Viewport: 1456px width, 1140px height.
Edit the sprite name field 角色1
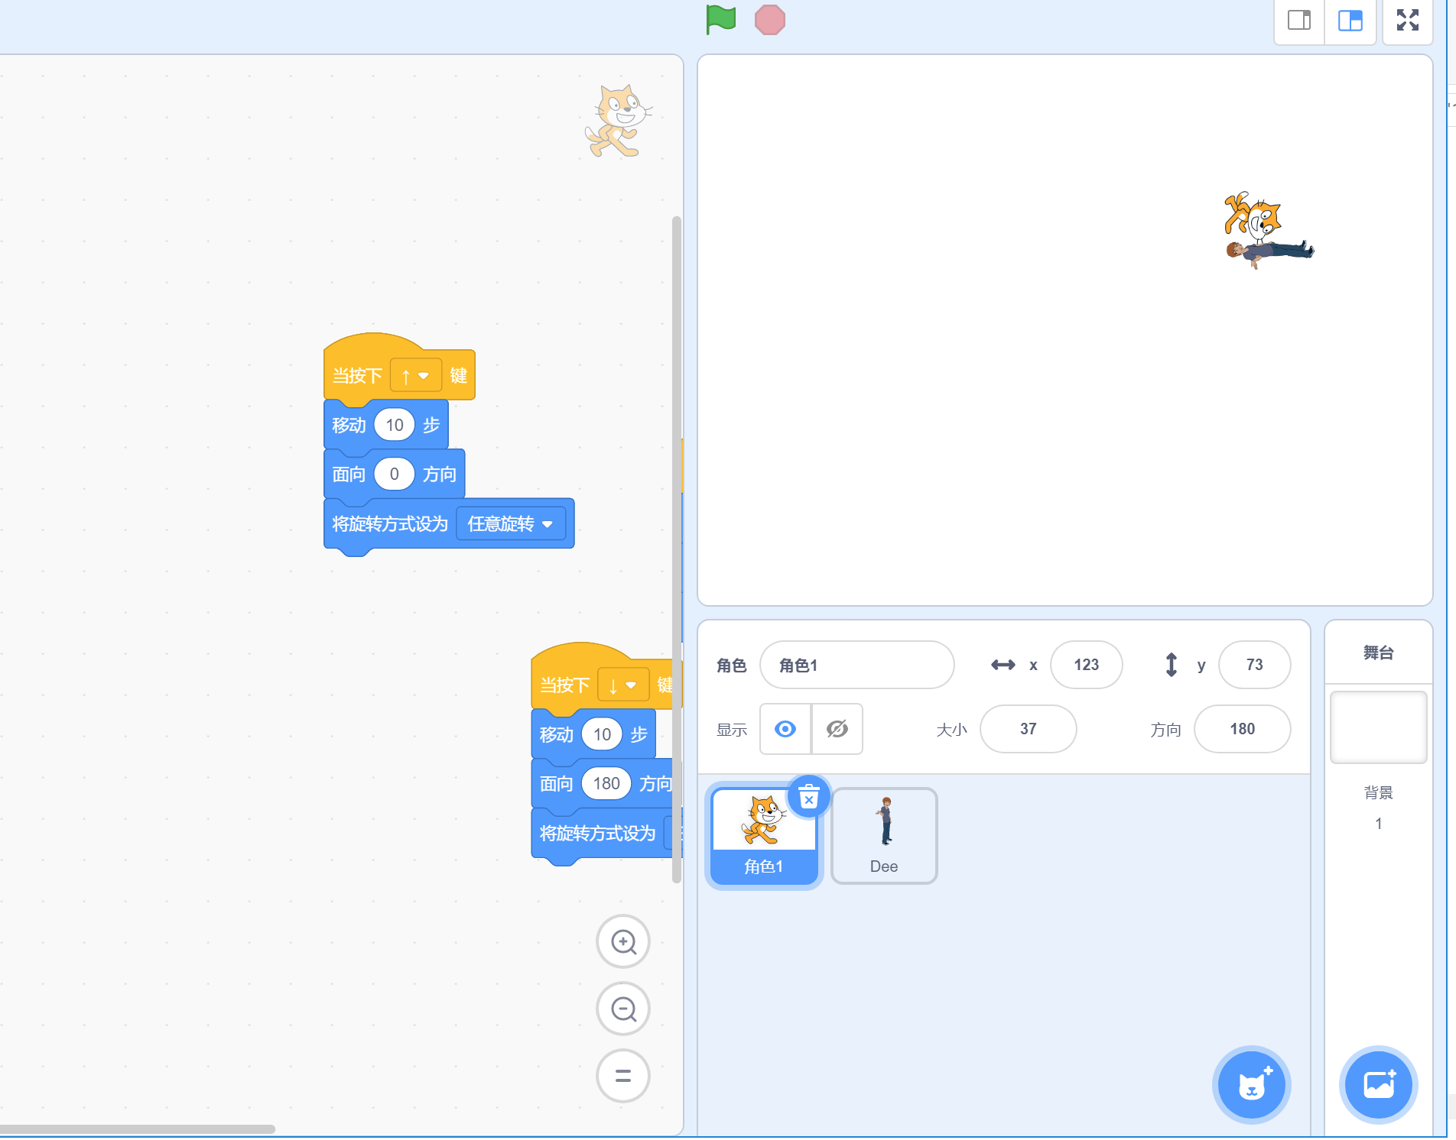tap(856, 665)
